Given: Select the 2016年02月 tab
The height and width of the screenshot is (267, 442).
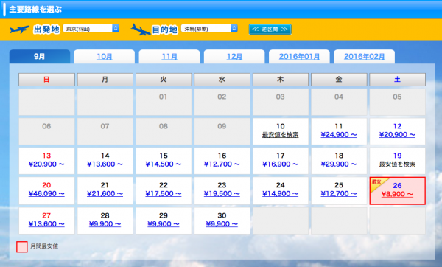Looking at the screenshot, I should coord(365,57).
